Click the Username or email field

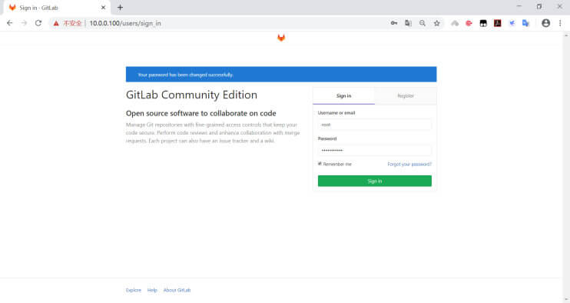(x=374, y=125)
